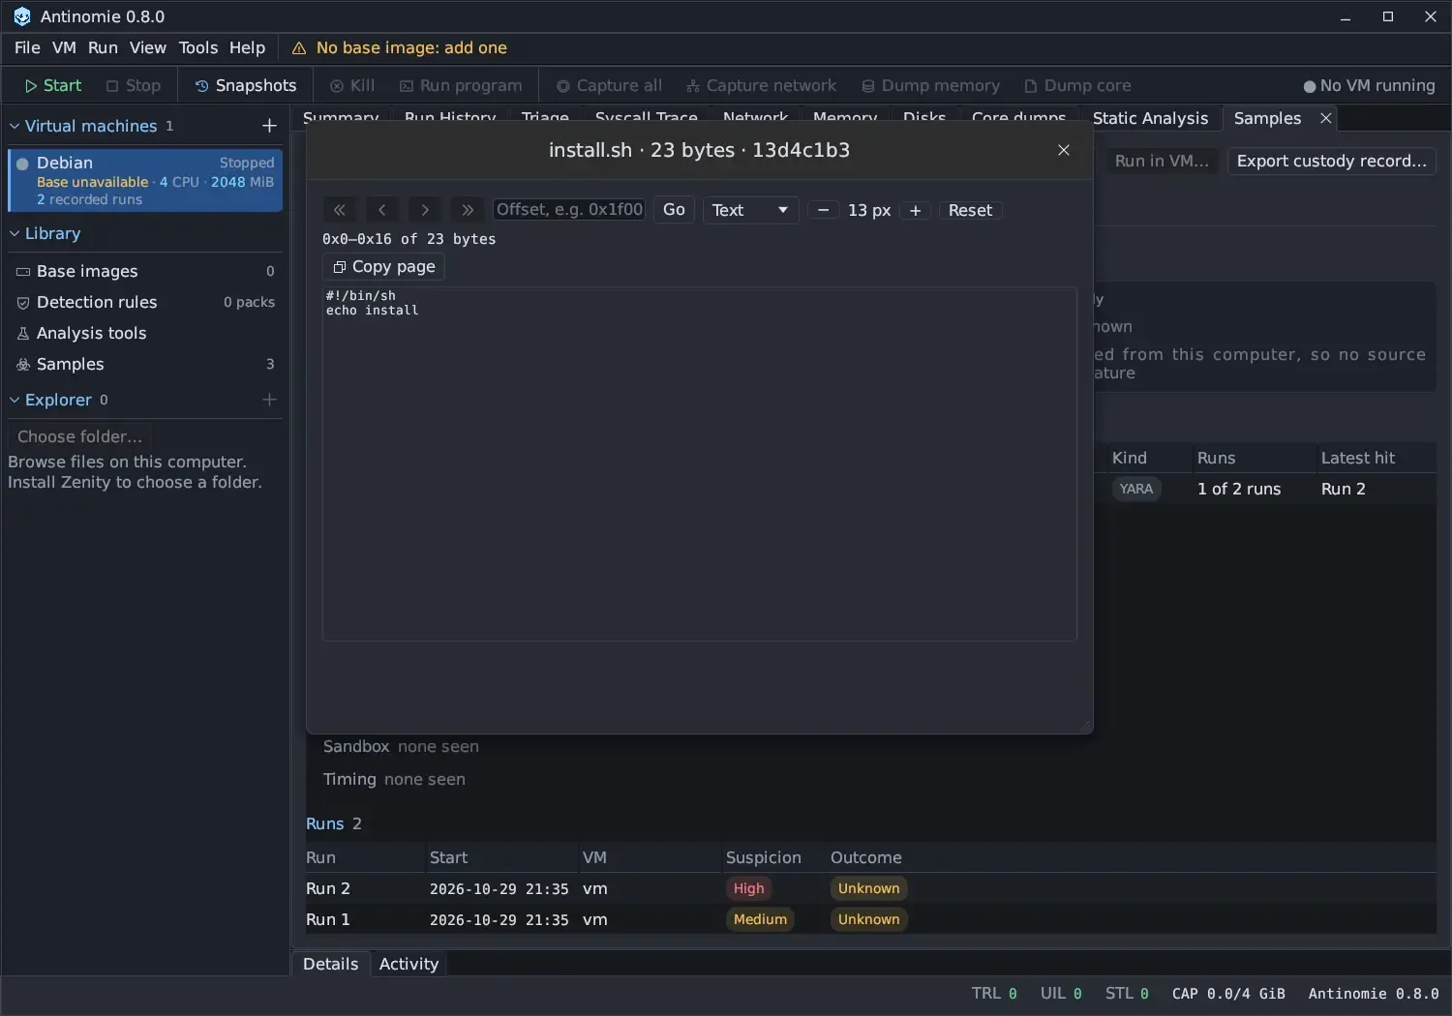Select the Debian virtual machine
The height and width of the screenshot is (1016, 1452).
tap(145, 180)
